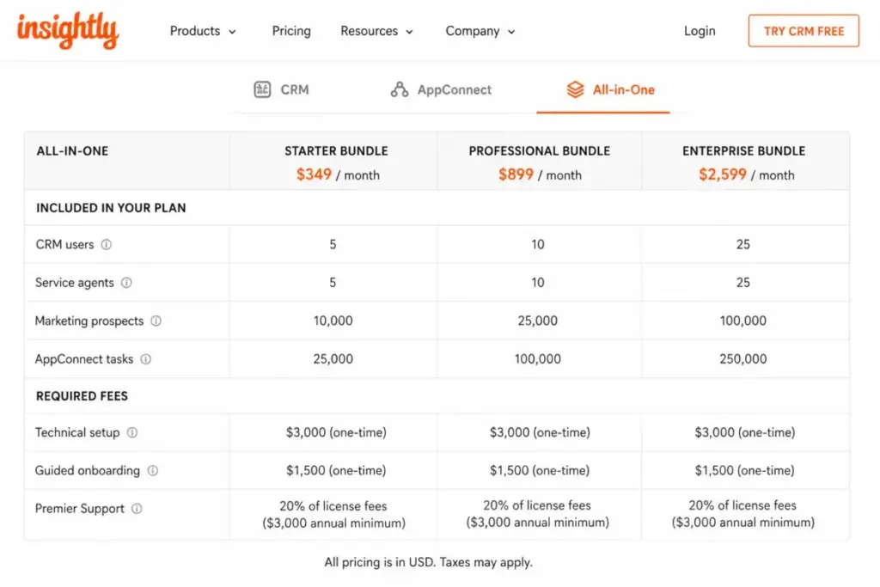Click Enterprise's $1,500 (one-time) onboarding fee
Image resolution: width=880 pixels, height=587 pixels.
[x=745, y=470]
